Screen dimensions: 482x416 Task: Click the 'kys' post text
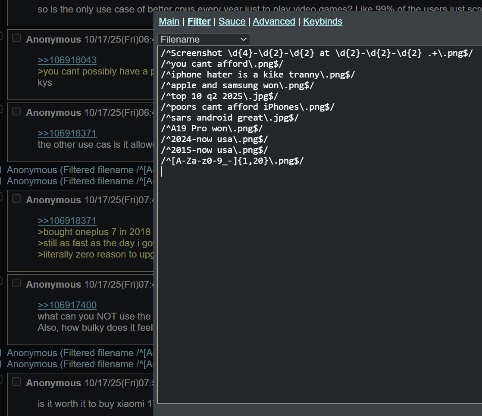[x=45, y=83]
